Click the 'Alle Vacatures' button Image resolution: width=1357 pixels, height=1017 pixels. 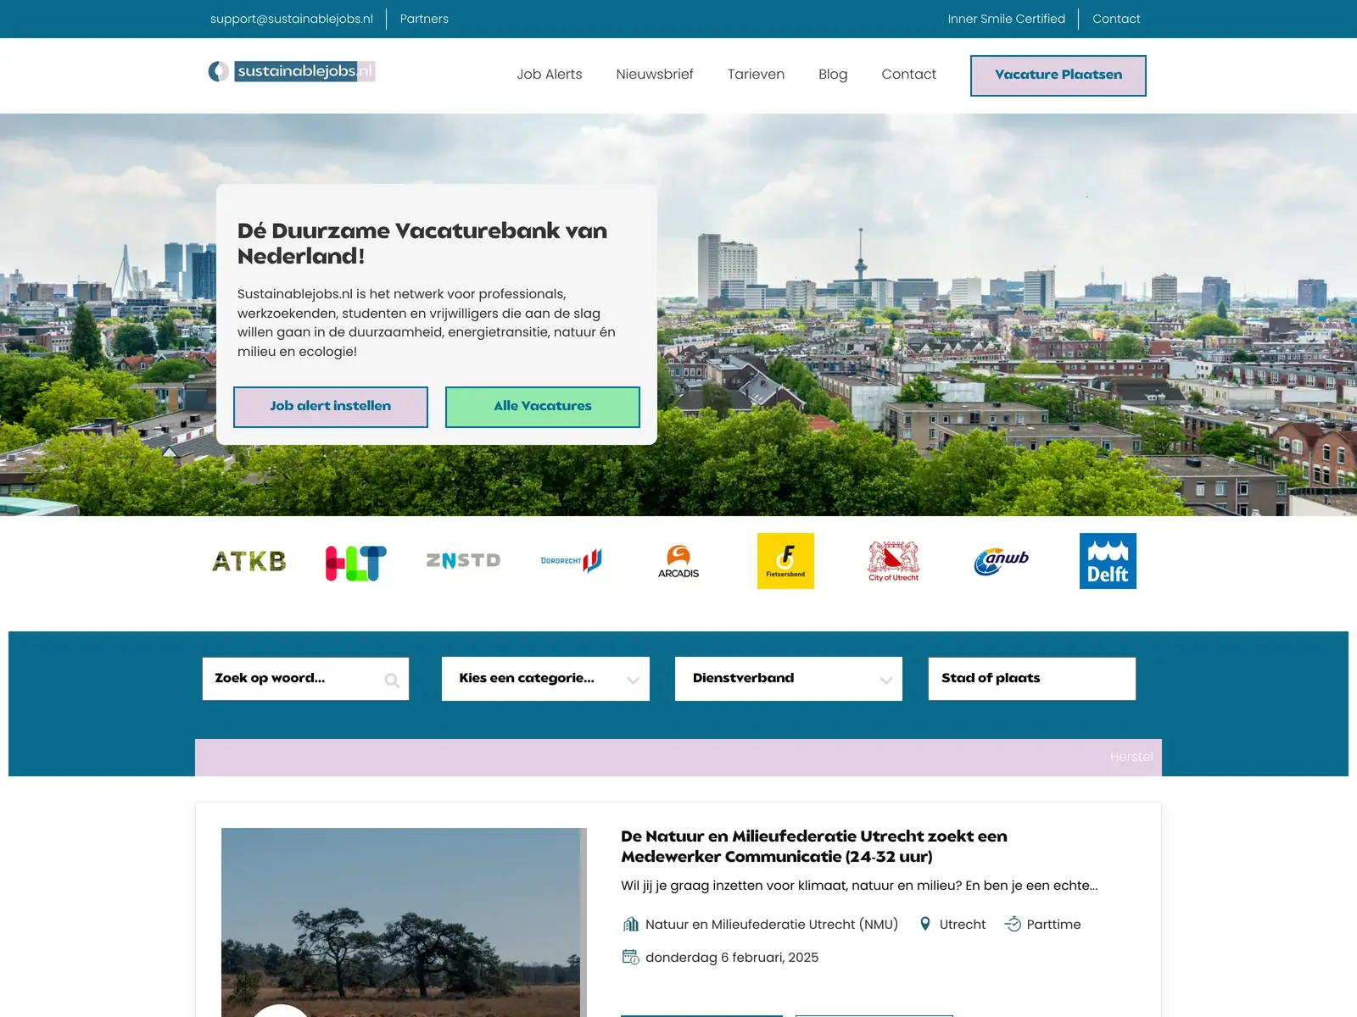543,407
